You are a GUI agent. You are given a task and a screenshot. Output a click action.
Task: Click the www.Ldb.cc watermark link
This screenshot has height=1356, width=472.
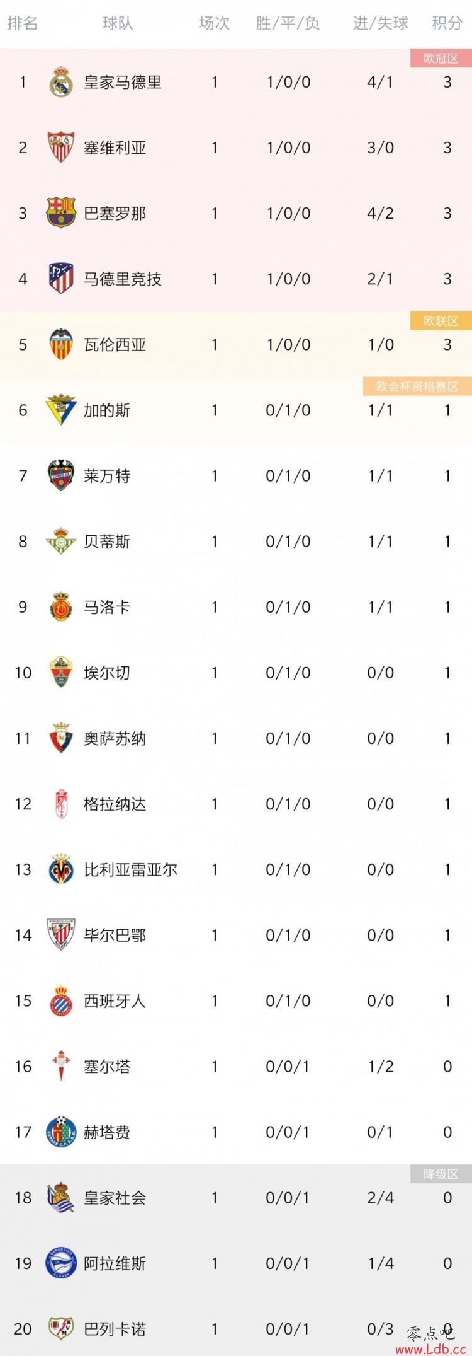tap(426, 1349)
